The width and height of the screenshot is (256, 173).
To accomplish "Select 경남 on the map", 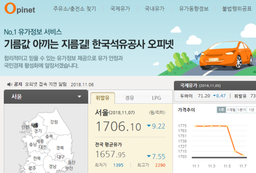I will [x=53, y=166].
